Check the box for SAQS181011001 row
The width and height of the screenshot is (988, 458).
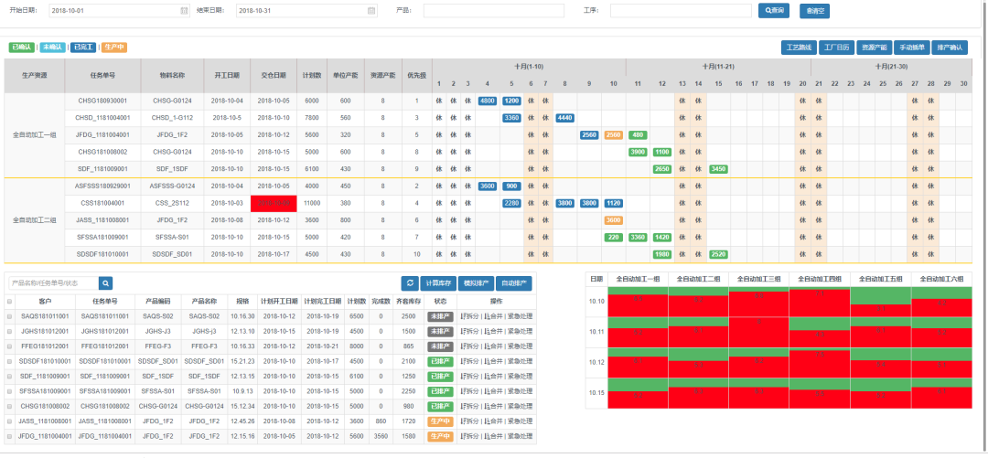[x=10, y=315]
